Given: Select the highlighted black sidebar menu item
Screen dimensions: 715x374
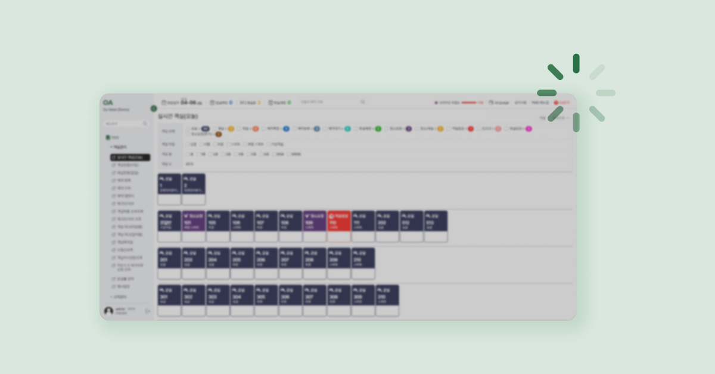Looking at the screenshot, I should coord(130,157).
